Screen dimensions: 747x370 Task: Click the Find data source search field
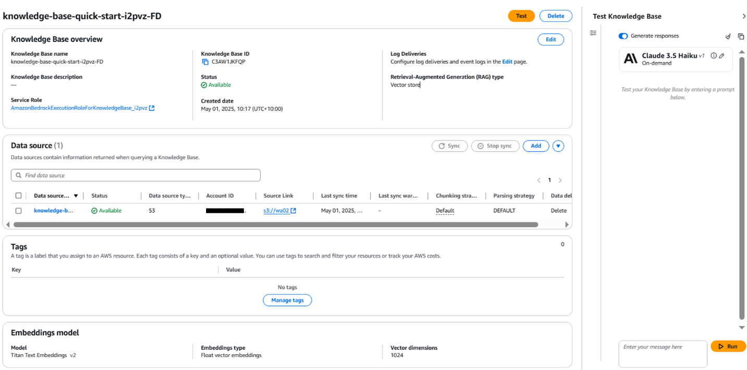pos(136,175)
